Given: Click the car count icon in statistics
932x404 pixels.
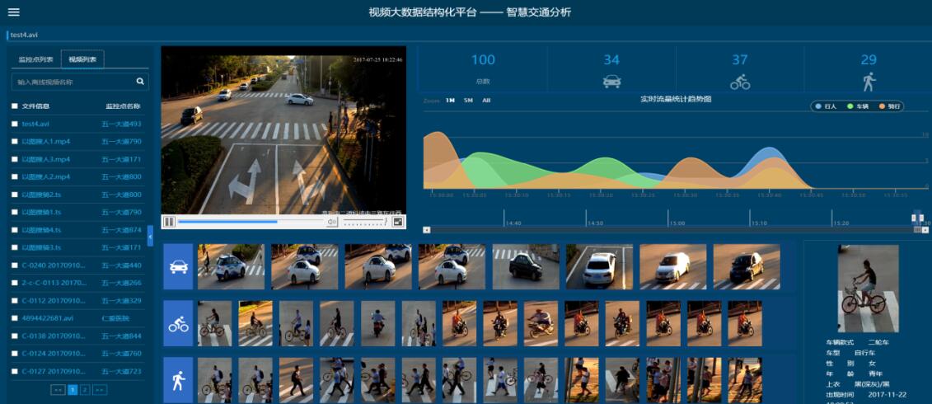Looking at the screenshot, I should tap(611, 82).
